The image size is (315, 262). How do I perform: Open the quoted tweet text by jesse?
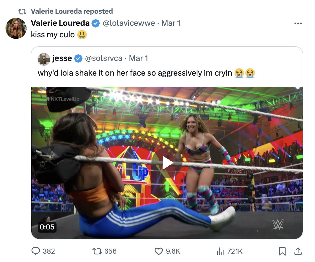[x=135, y=73]
